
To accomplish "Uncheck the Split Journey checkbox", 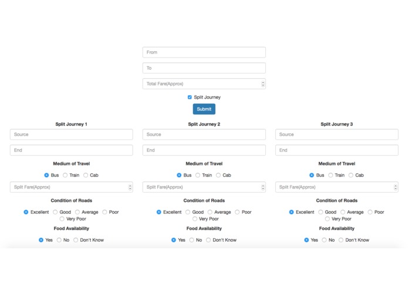I will (190, 97).
